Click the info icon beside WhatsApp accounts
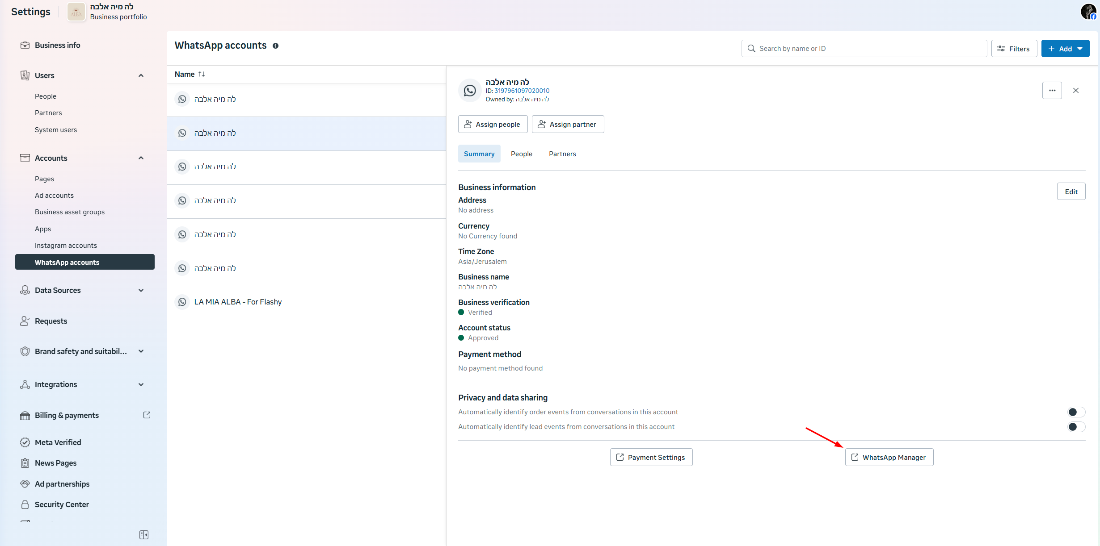The width and height of the screenshot is (1100, 546). coord(275,46)
